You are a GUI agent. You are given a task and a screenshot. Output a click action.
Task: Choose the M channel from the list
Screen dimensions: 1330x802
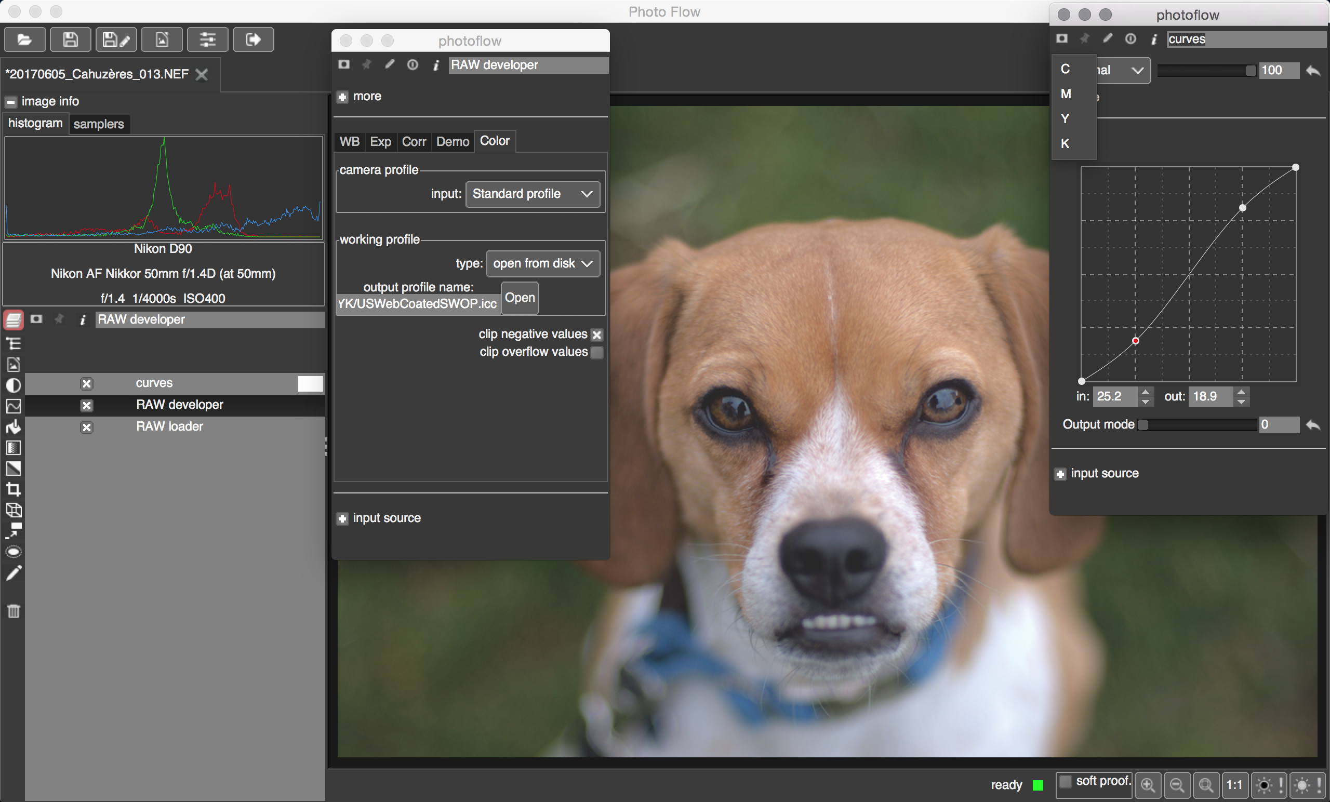(1066, 94)
